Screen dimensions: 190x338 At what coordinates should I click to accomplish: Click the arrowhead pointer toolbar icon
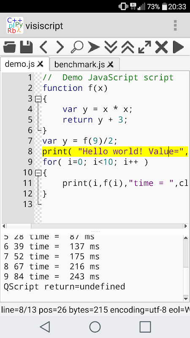[94, 47]
